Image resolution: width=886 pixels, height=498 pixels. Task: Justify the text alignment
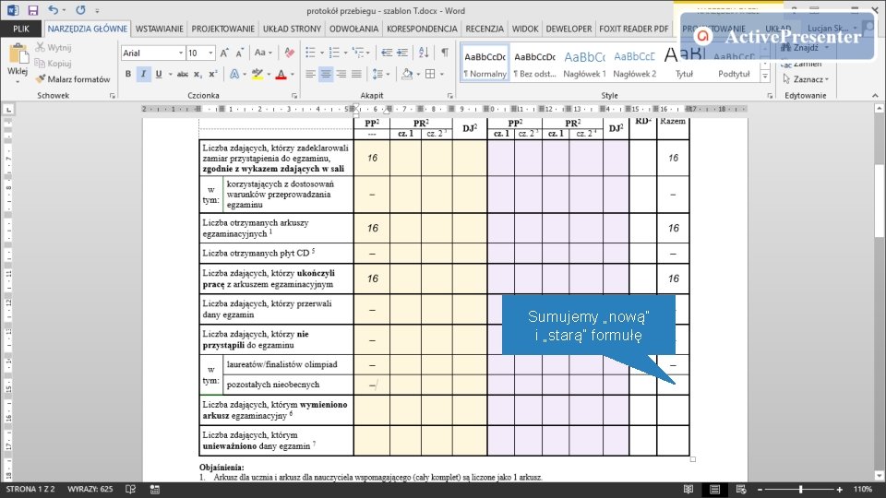pyautogui.click(x=356, y=74)
